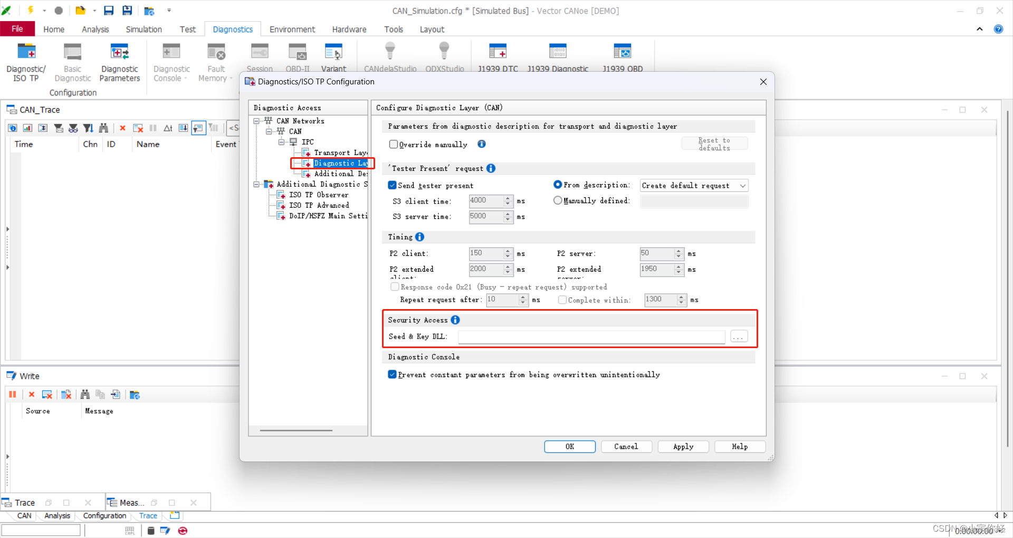This screenshot has width=1013, height=538.
Task: Browse for Seed & Key DLL file
Action: pyautogui.click(x=739, y=337)
